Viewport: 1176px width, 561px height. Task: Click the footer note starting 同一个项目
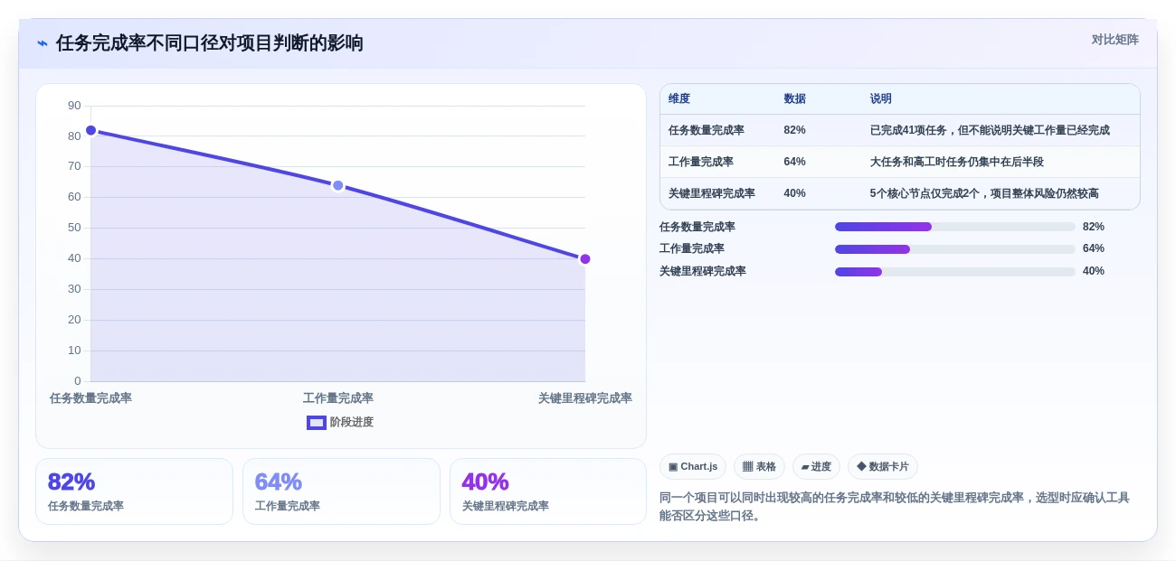895,507
